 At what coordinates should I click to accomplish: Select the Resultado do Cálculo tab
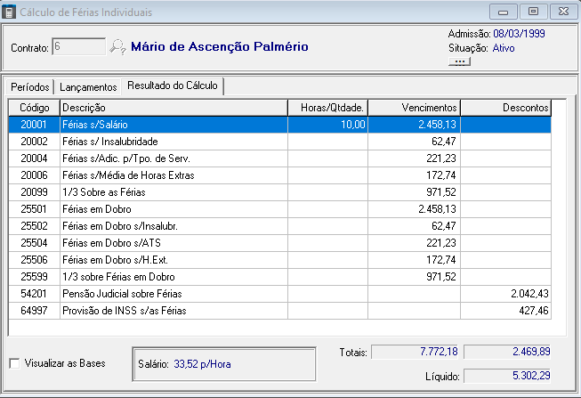click(173, 85)
